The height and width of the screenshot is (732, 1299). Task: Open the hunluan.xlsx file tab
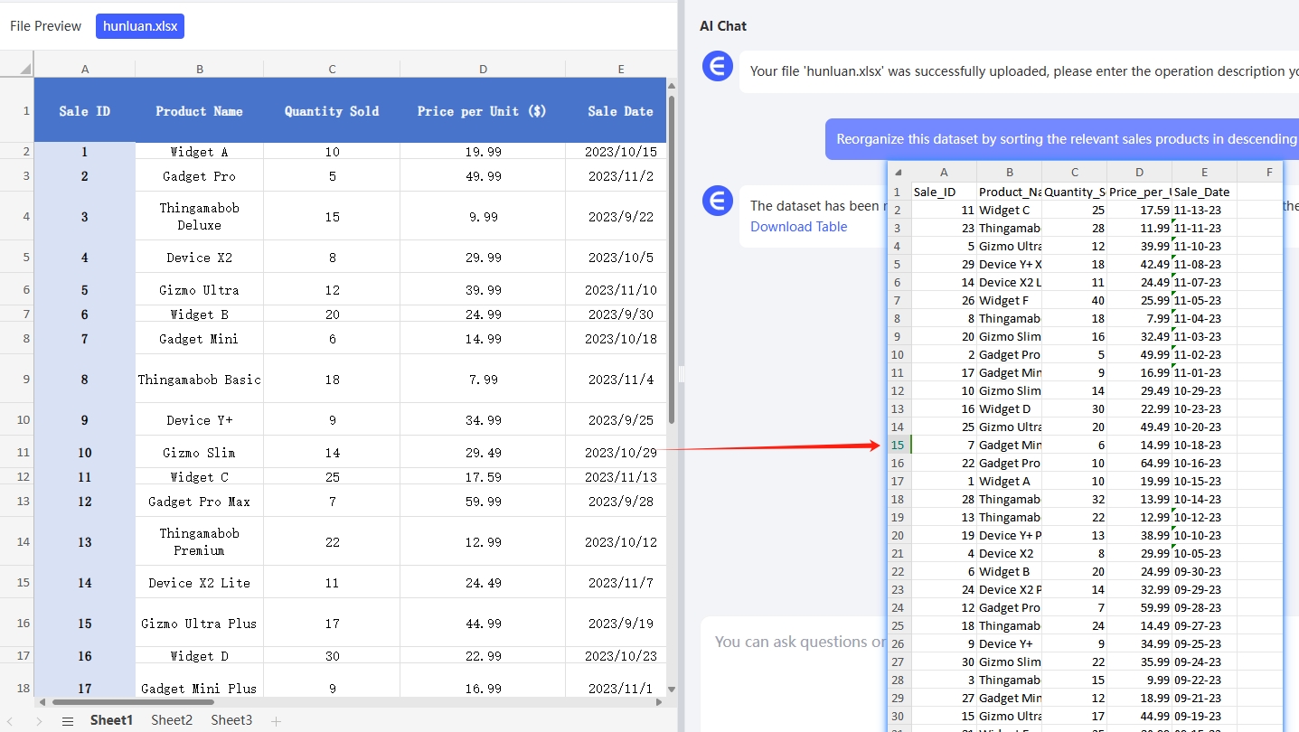coord(140,26)
